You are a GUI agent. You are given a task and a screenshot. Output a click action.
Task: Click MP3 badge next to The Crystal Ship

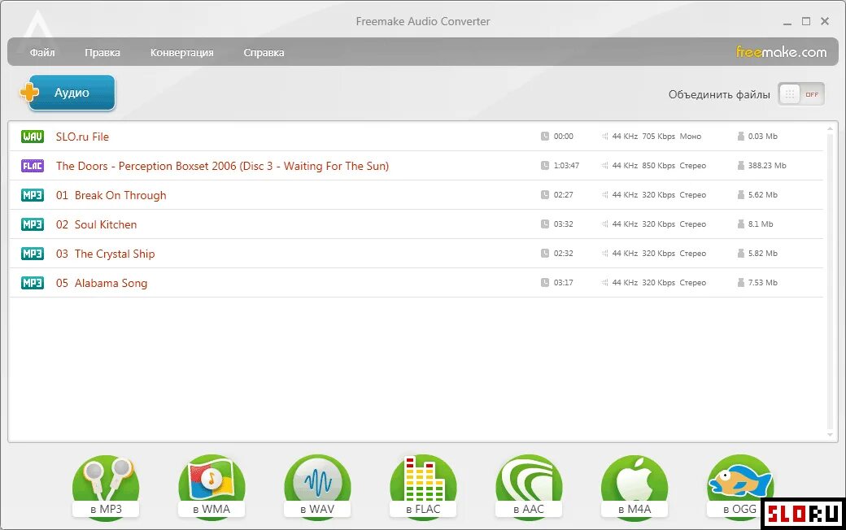tap(33, 253)
